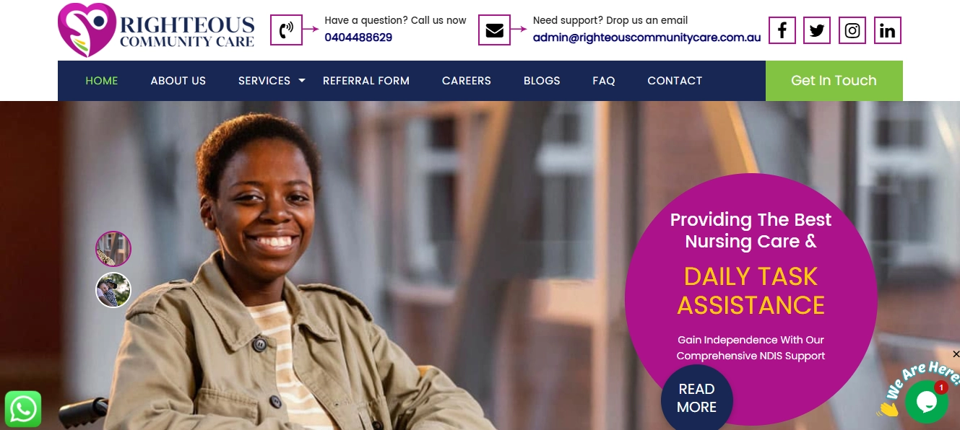The image size is (960, 430).
Task: Open the Facebook social icon
Action: (x=782, y=30)
